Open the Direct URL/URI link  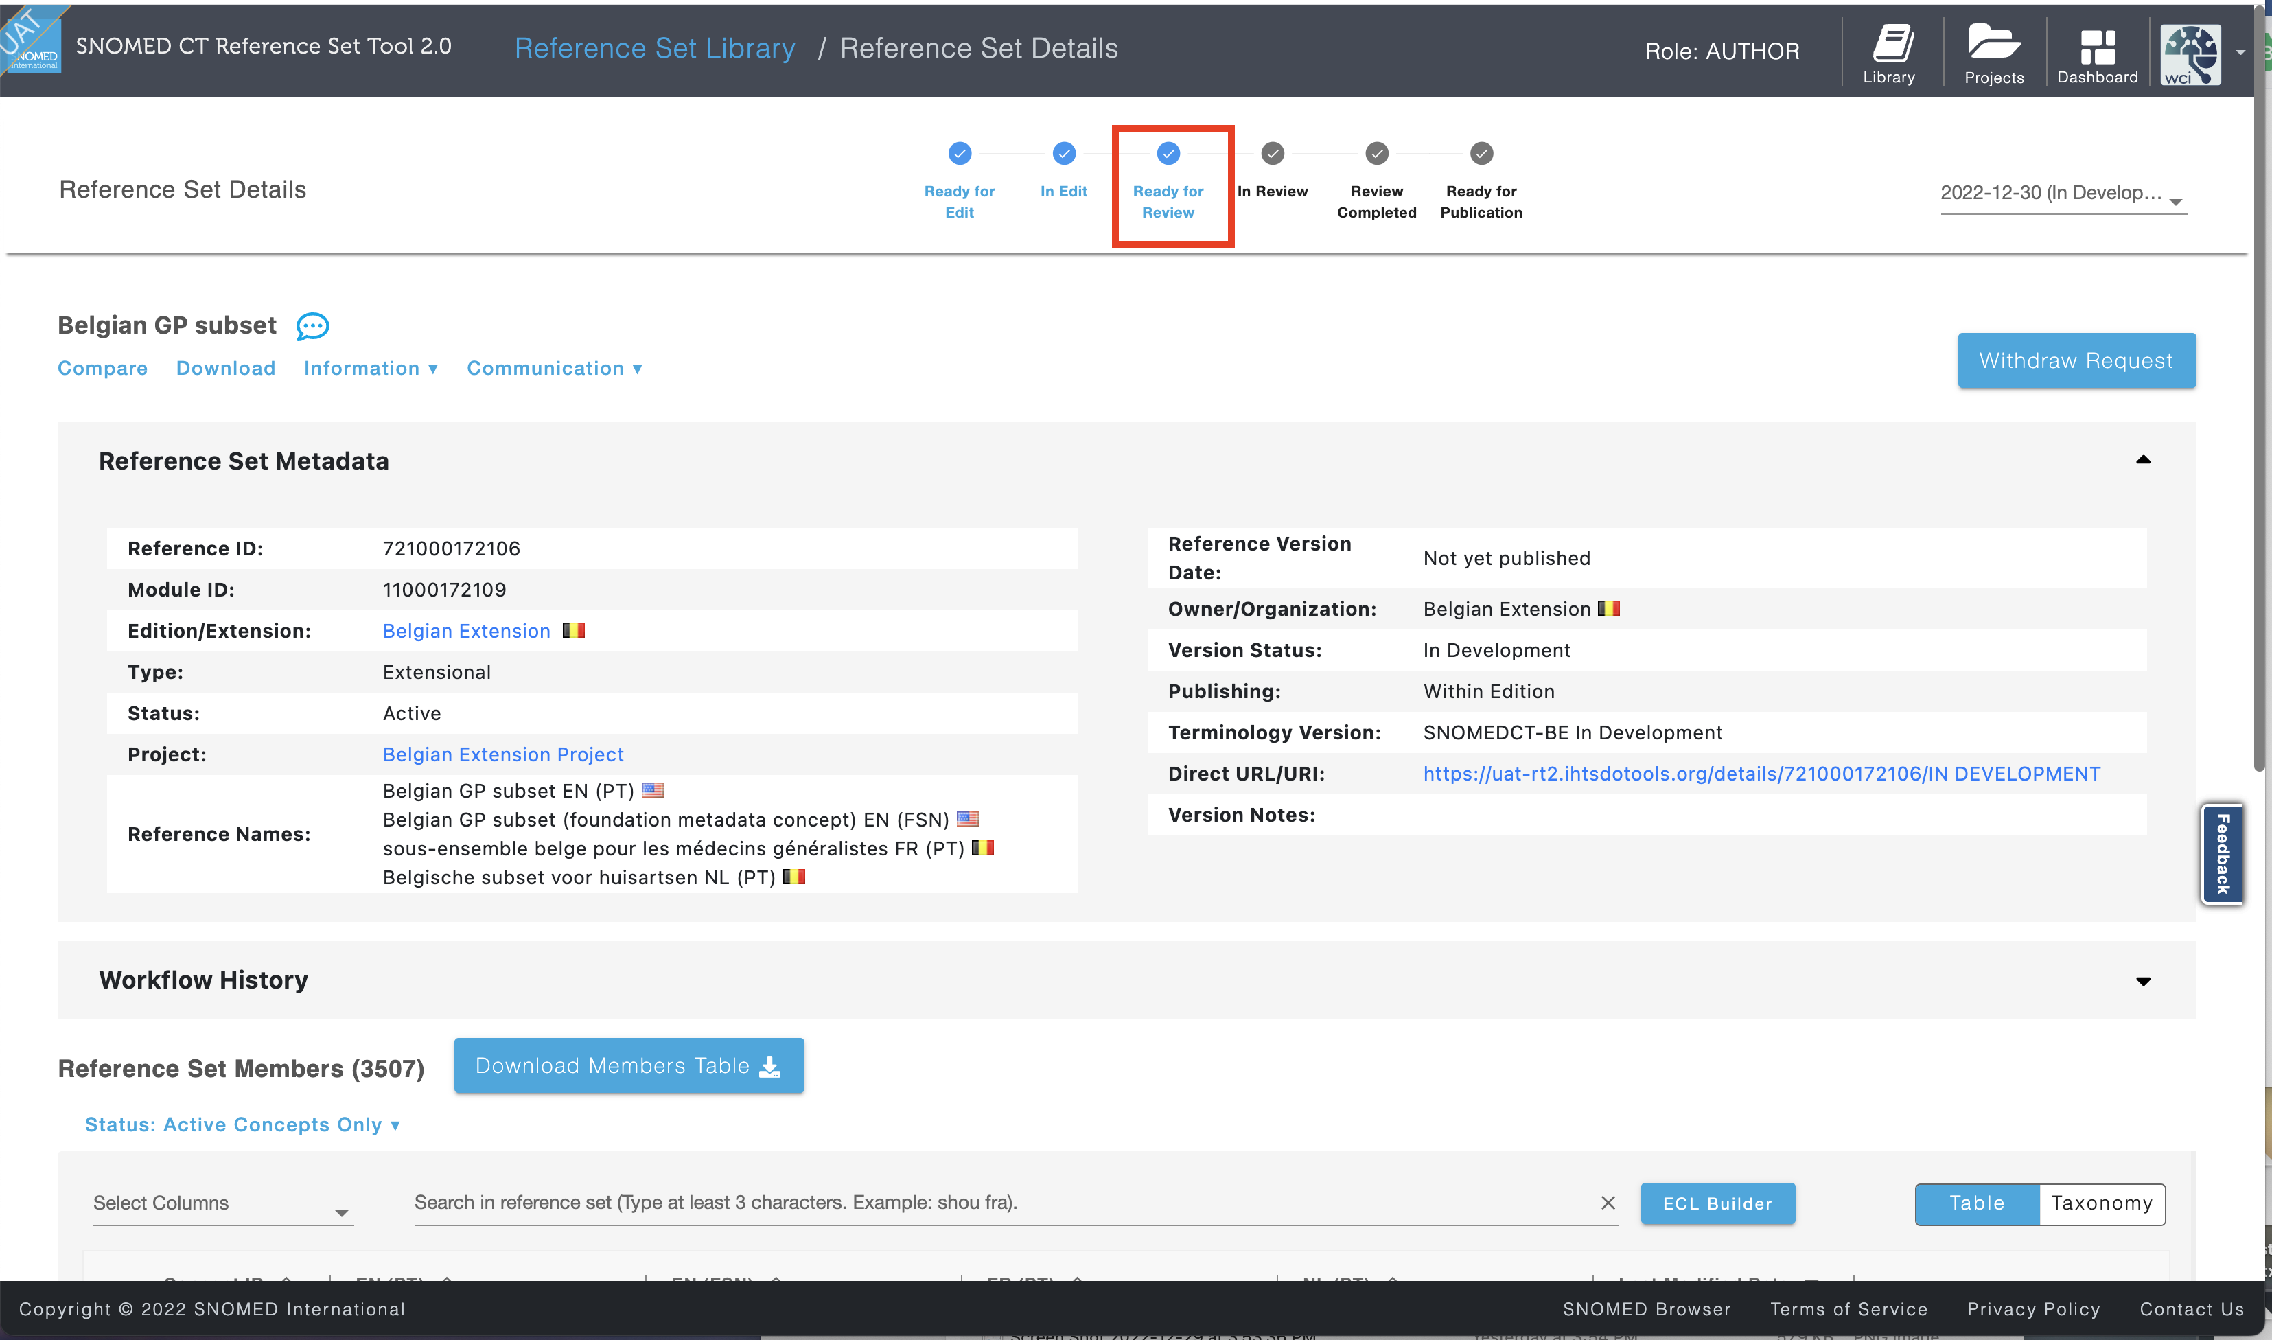(x=1761, y=774)
